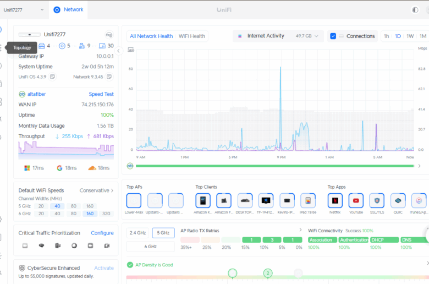Open UniFi OS 4.3.9 release notes icon
Viewport: 429px width, 284px height.
53,77
